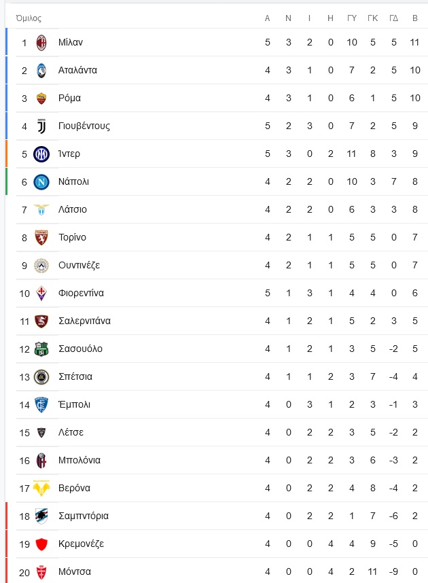Click the Torino bull crest icon
The height and width of the screenshot is (583, 428).
pos(41,238)
